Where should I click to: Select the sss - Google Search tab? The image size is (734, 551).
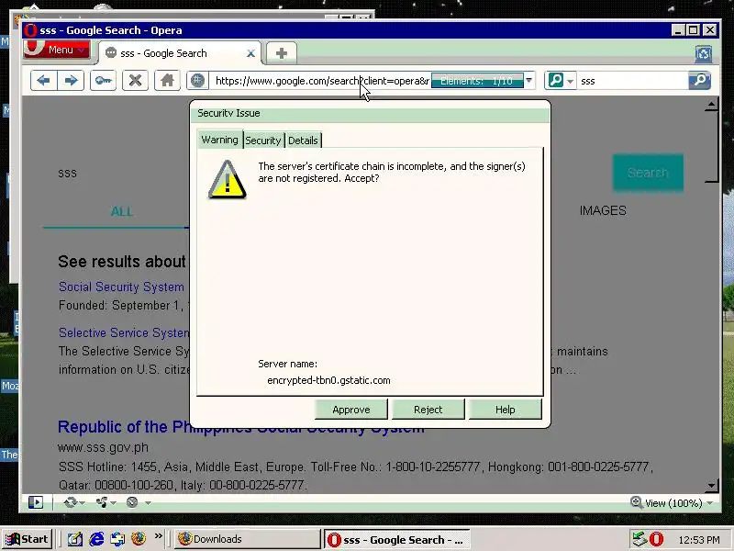click(180, 53)
